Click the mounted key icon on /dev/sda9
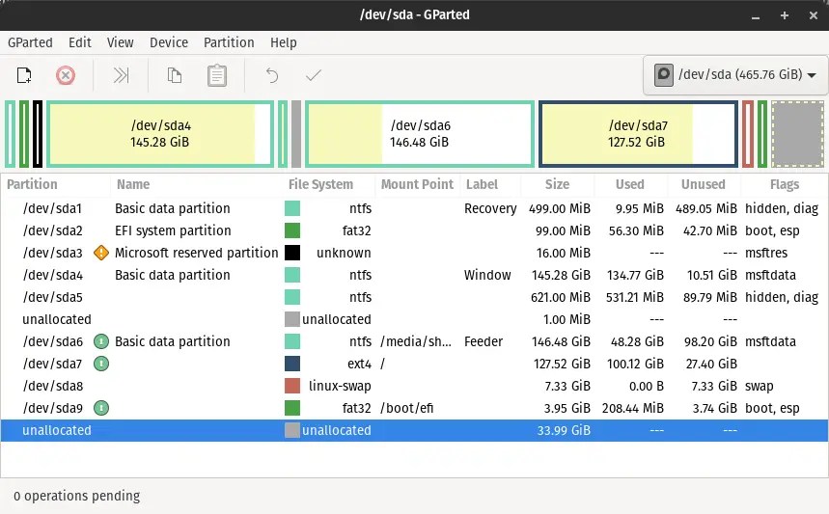Viewport: 829px width, 514px height. [101, 408]
